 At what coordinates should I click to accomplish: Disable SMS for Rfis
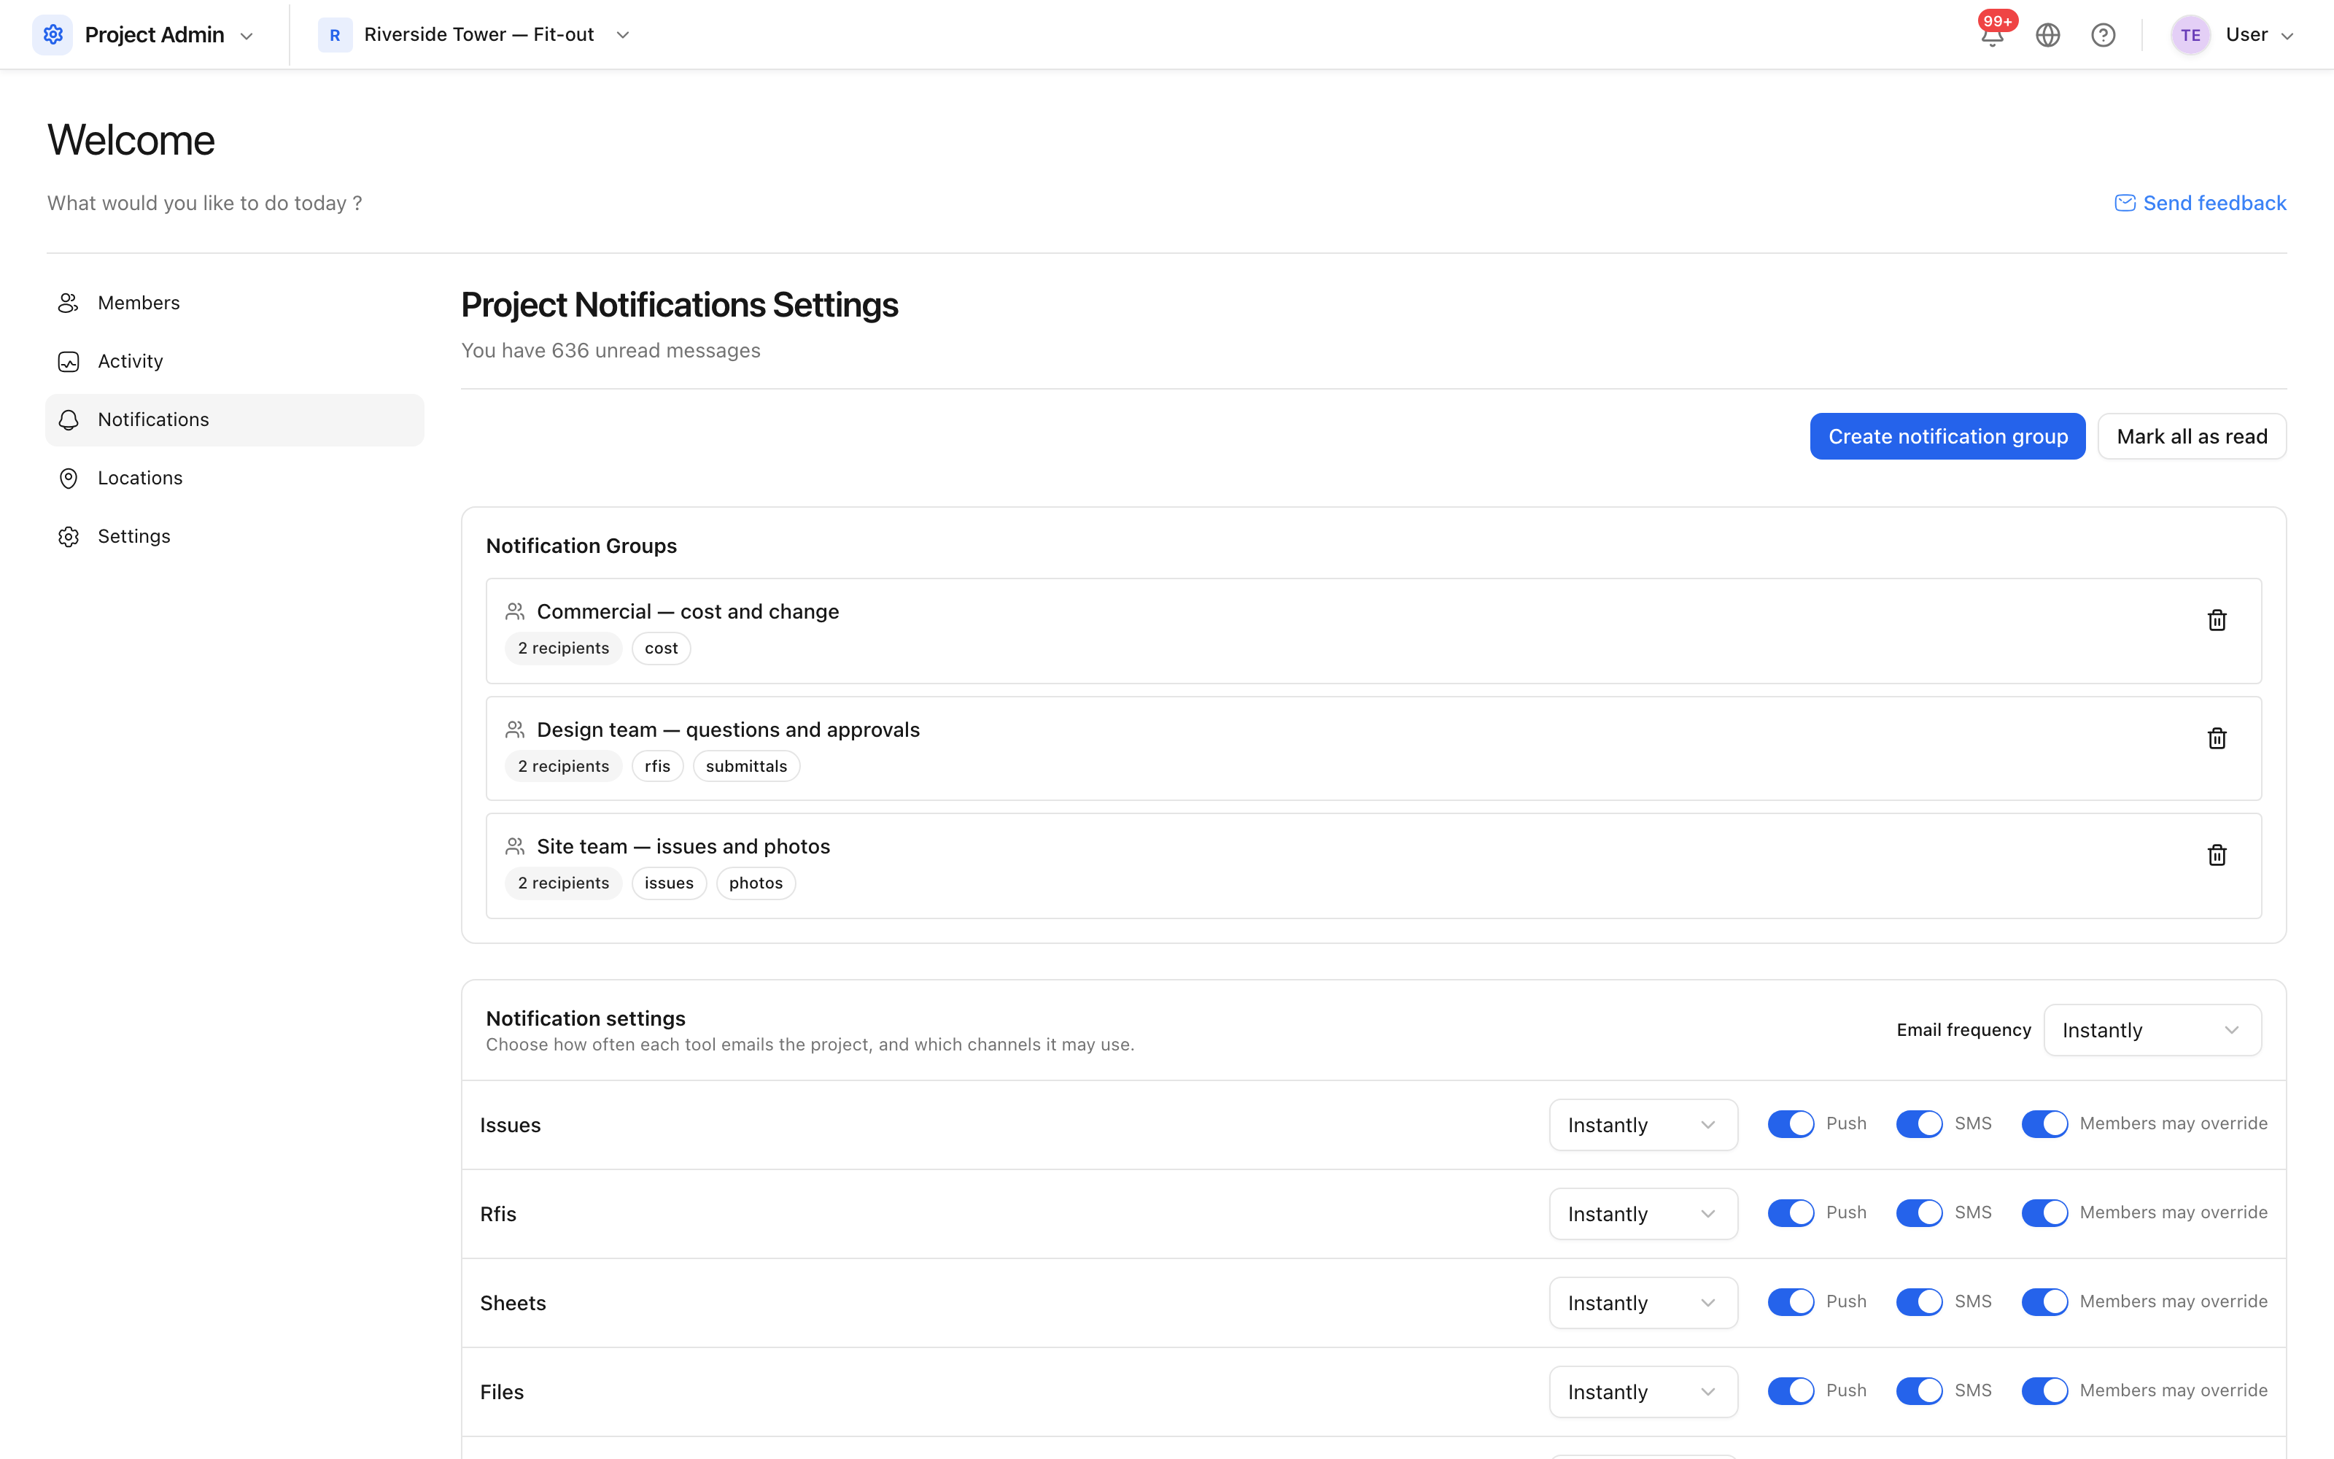[1919, 1213]
